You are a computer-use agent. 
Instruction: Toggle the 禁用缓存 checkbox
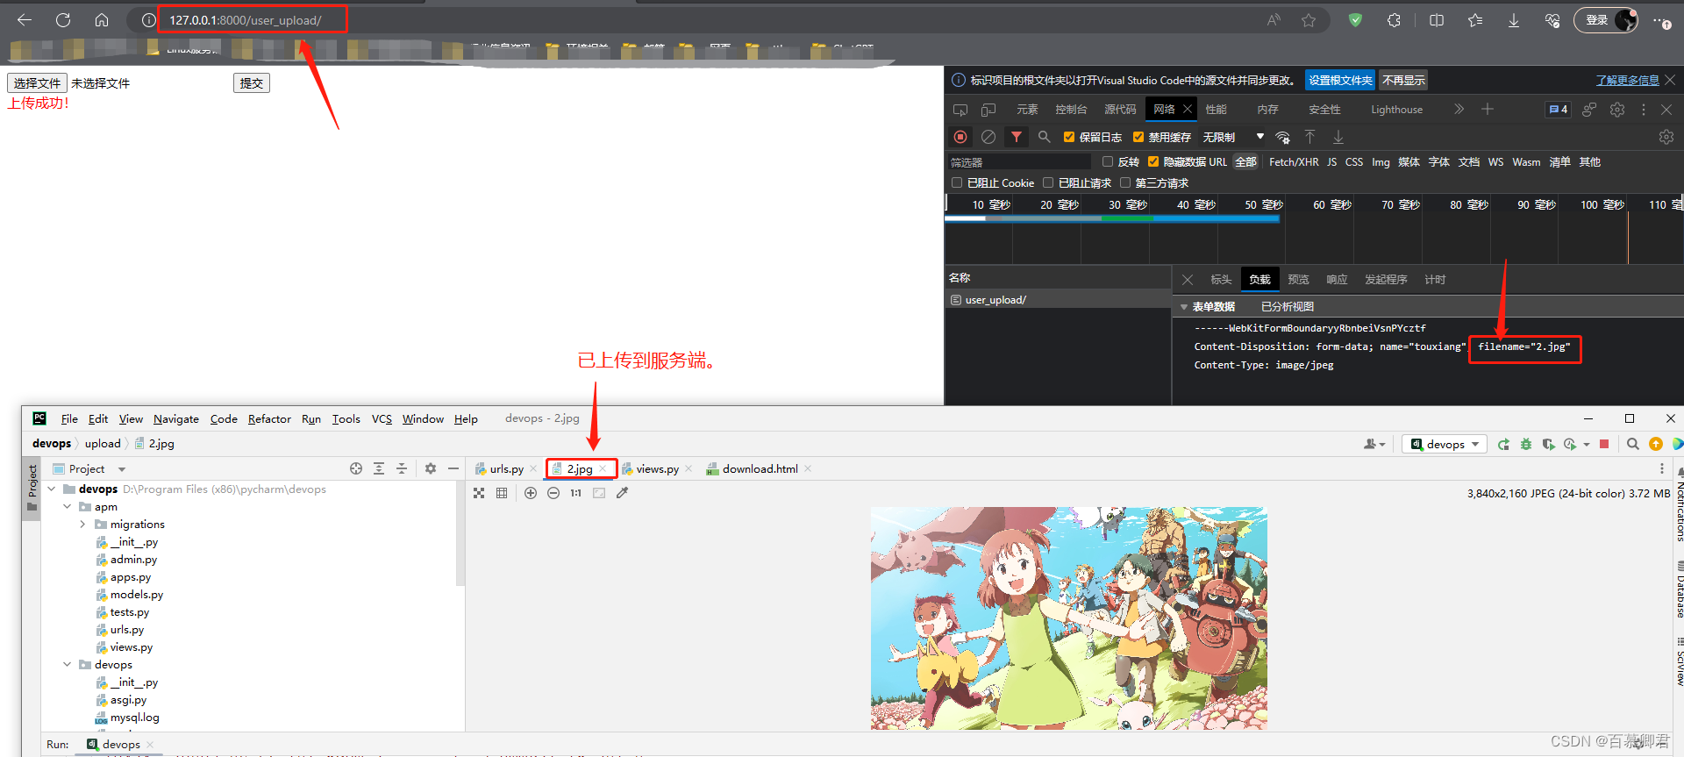point(1138,137)
